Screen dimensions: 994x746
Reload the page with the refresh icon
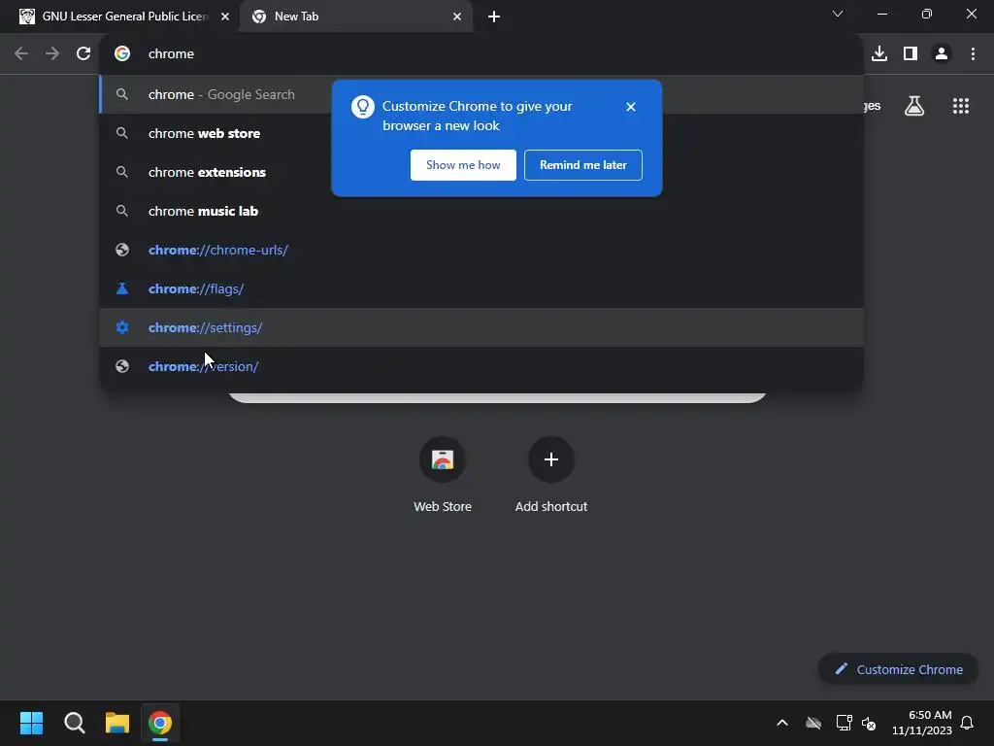(x=83, y=54)
